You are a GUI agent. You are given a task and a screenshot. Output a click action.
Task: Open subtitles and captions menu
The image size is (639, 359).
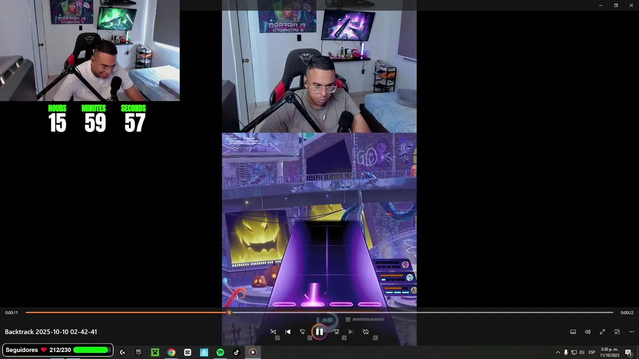coord(573,332)
